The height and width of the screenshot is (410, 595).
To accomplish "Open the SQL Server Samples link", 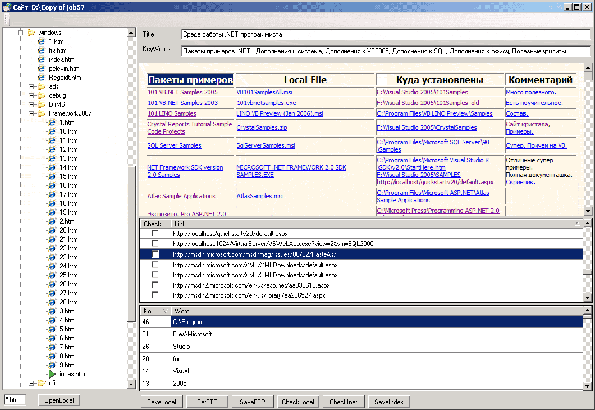I will point(174,145).
